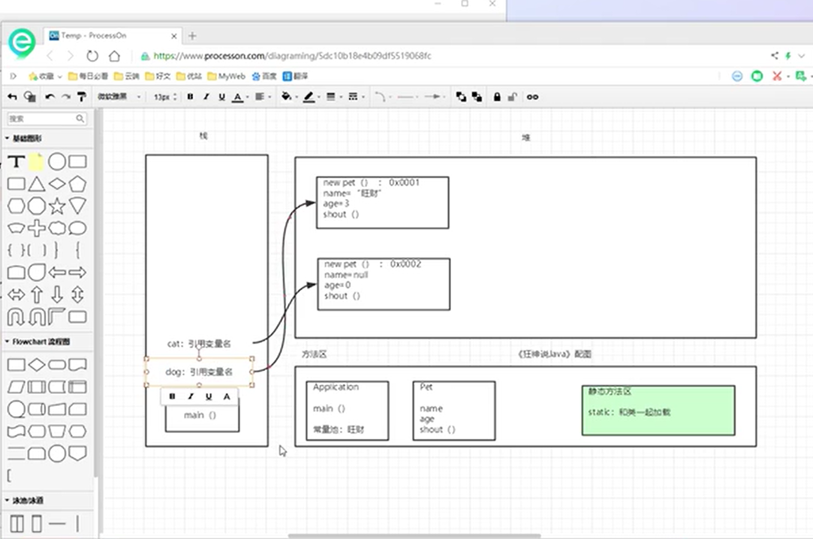
Task: Open the font family dropdown
Action: [x=120, y=97]
